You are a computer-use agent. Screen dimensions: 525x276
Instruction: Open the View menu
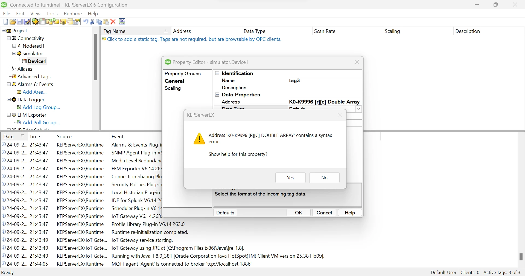coord(36,13)
